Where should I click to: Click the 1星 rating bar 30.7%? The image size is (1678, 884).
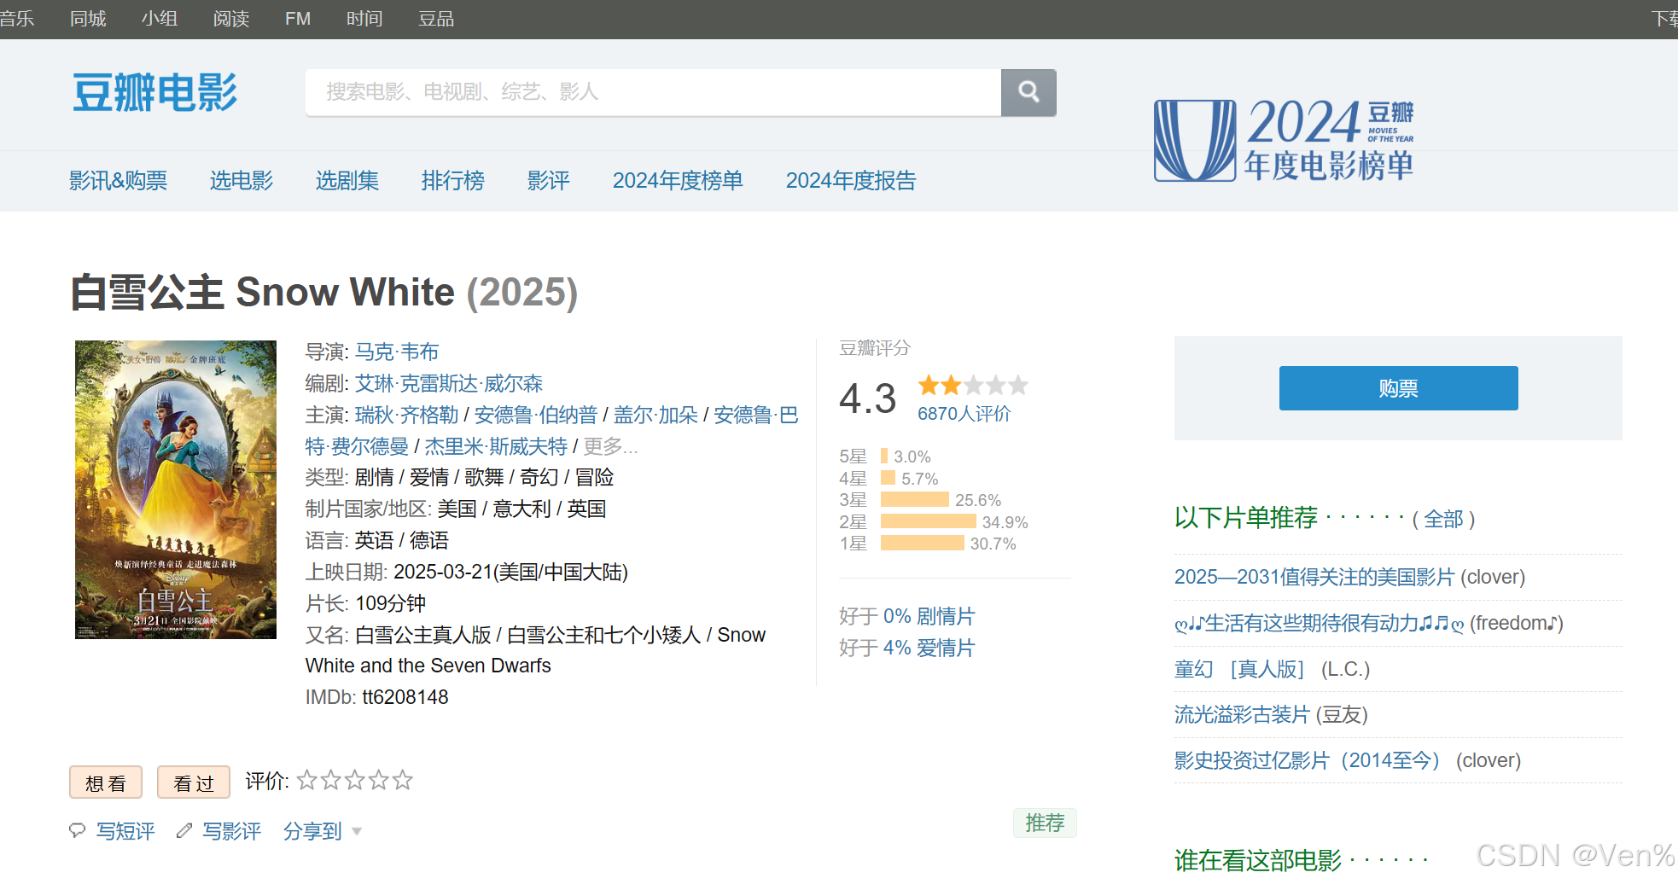[x=923, y=543]
